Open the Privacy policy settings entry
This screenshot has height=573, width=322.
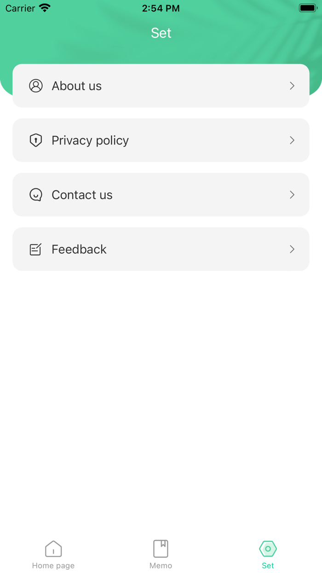pos(161,140)
